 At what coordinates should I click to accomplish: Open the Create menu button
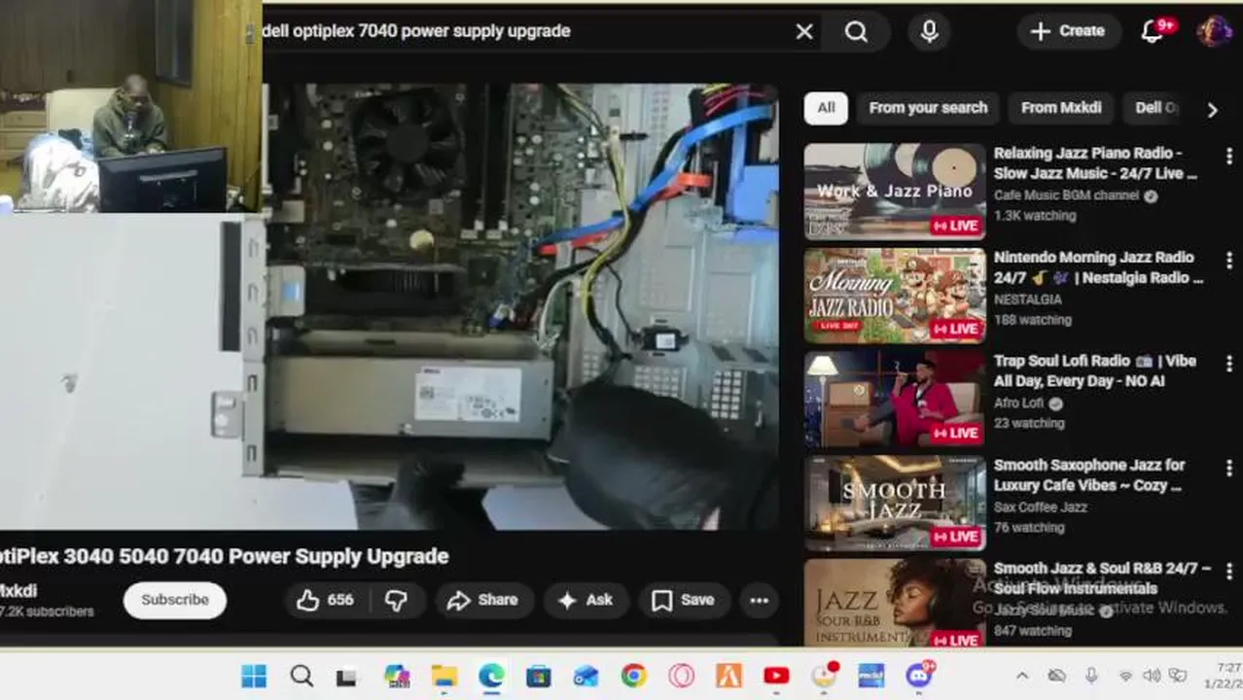coord(1068,31)
